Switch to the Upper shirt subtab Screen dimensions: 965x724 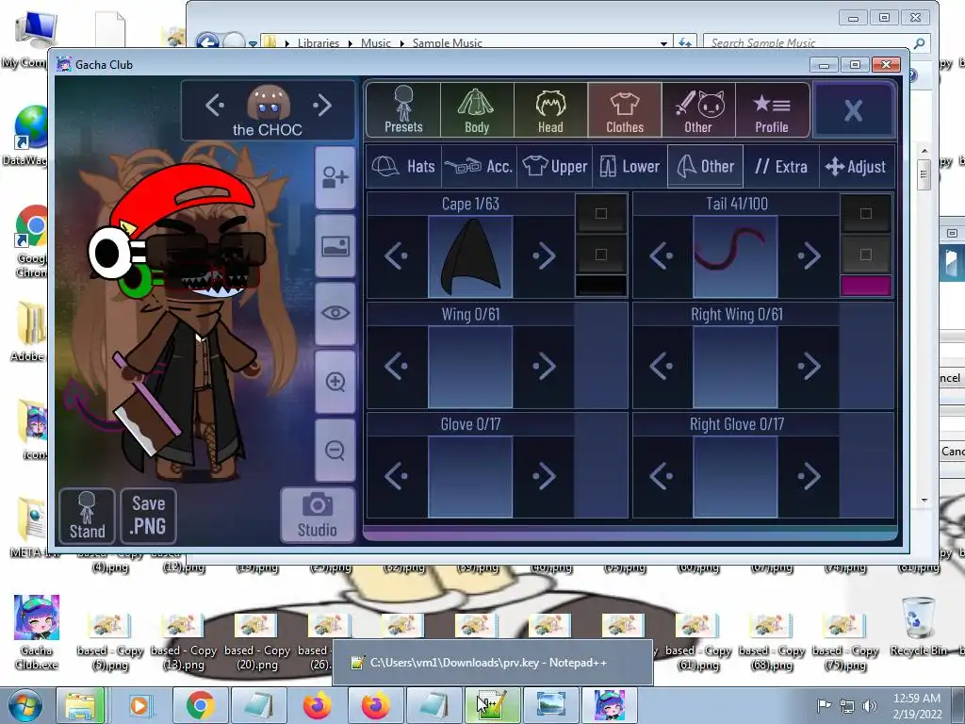point(554,166)
